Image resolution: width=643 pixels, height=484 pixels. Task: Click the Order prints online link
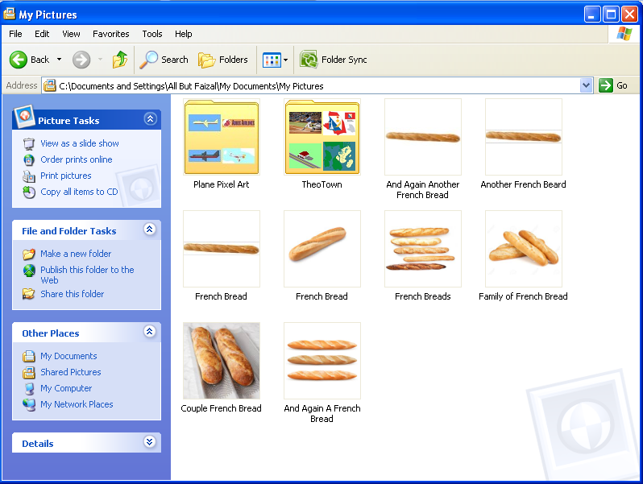(77, 159)
